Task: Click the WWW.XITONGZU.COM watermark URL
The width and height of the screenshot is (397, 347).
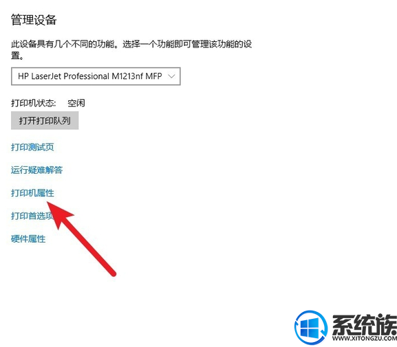Action: (365, 339)
